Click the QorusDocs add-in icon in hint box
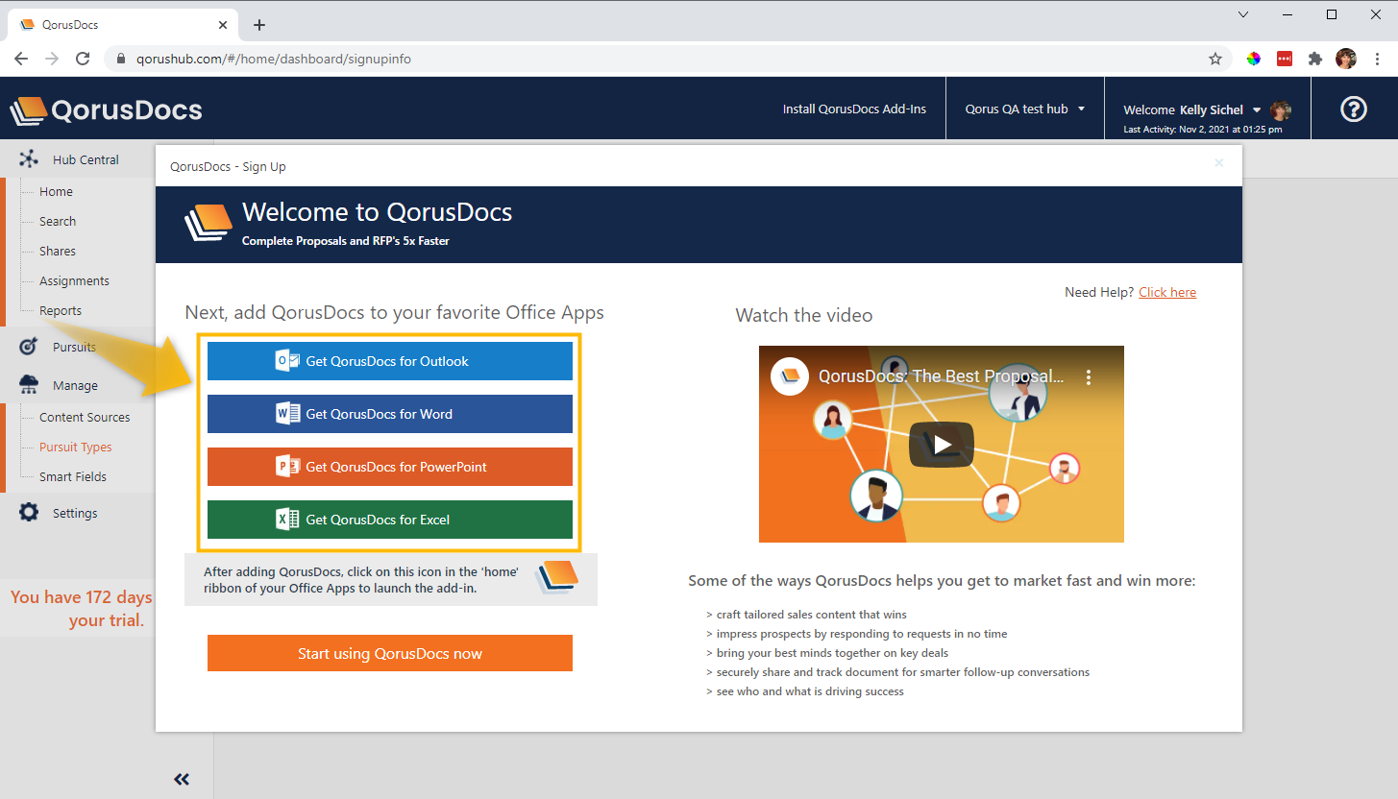Image resolution: width=1398 pixels, height=799 pixels. pyautogui.click(x=557, y=576)
